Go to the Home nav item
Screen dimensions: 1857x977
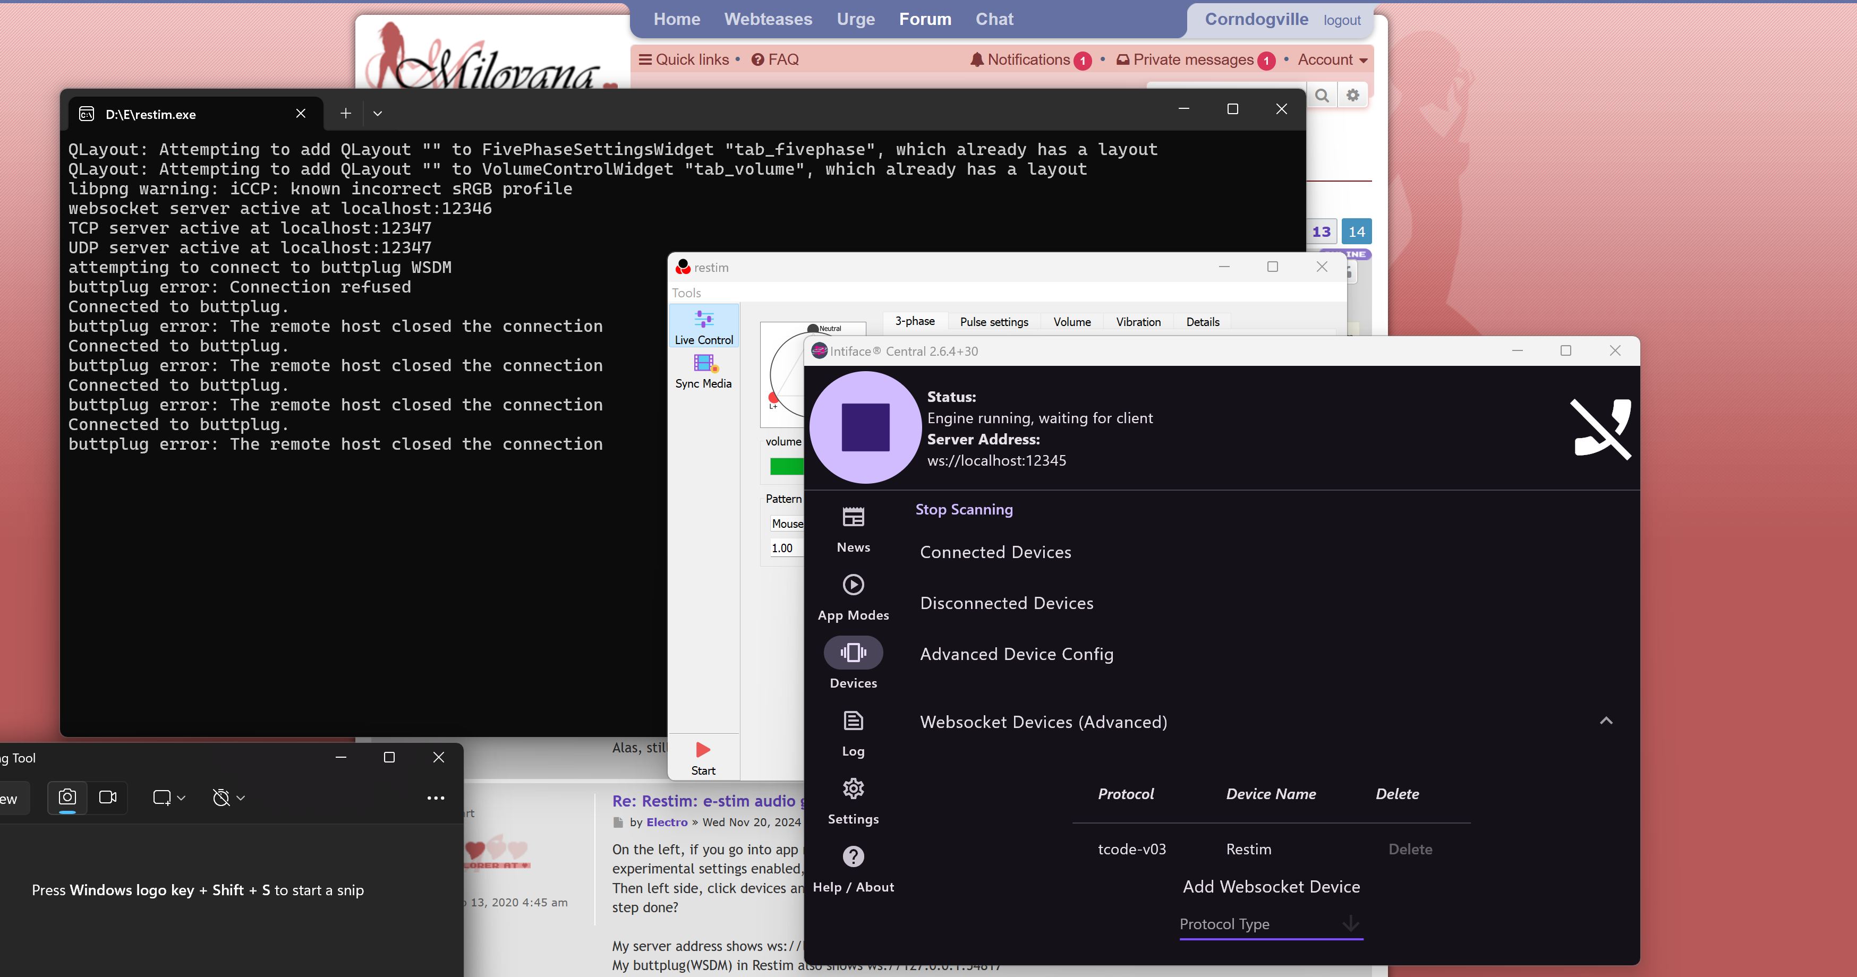[677, 20]
